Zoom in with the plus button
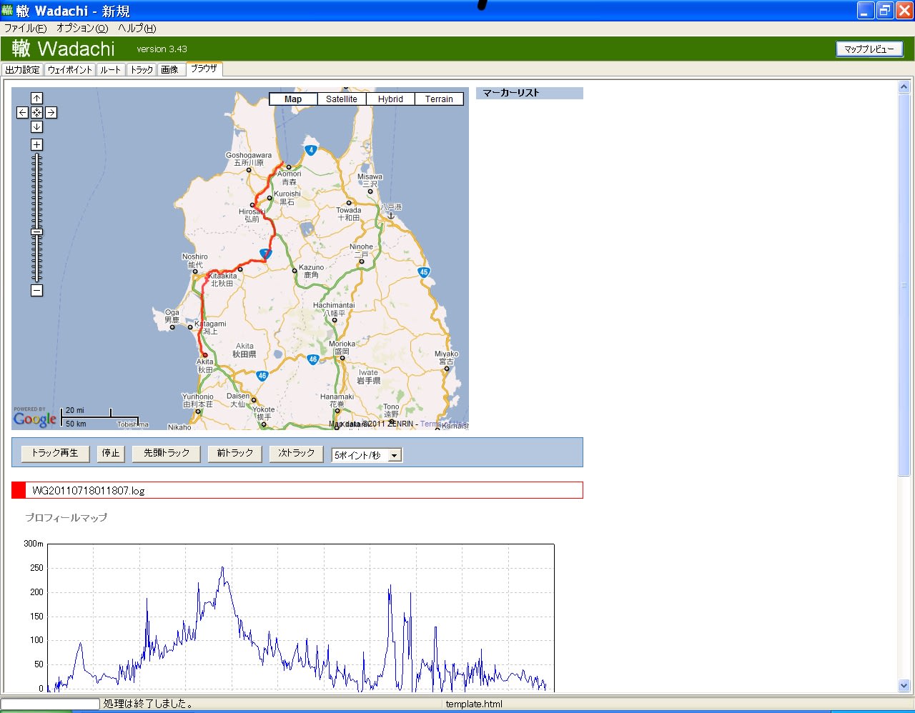Viewport: 915px width, 713px height. pyautogui.click(x=36, y=144)
